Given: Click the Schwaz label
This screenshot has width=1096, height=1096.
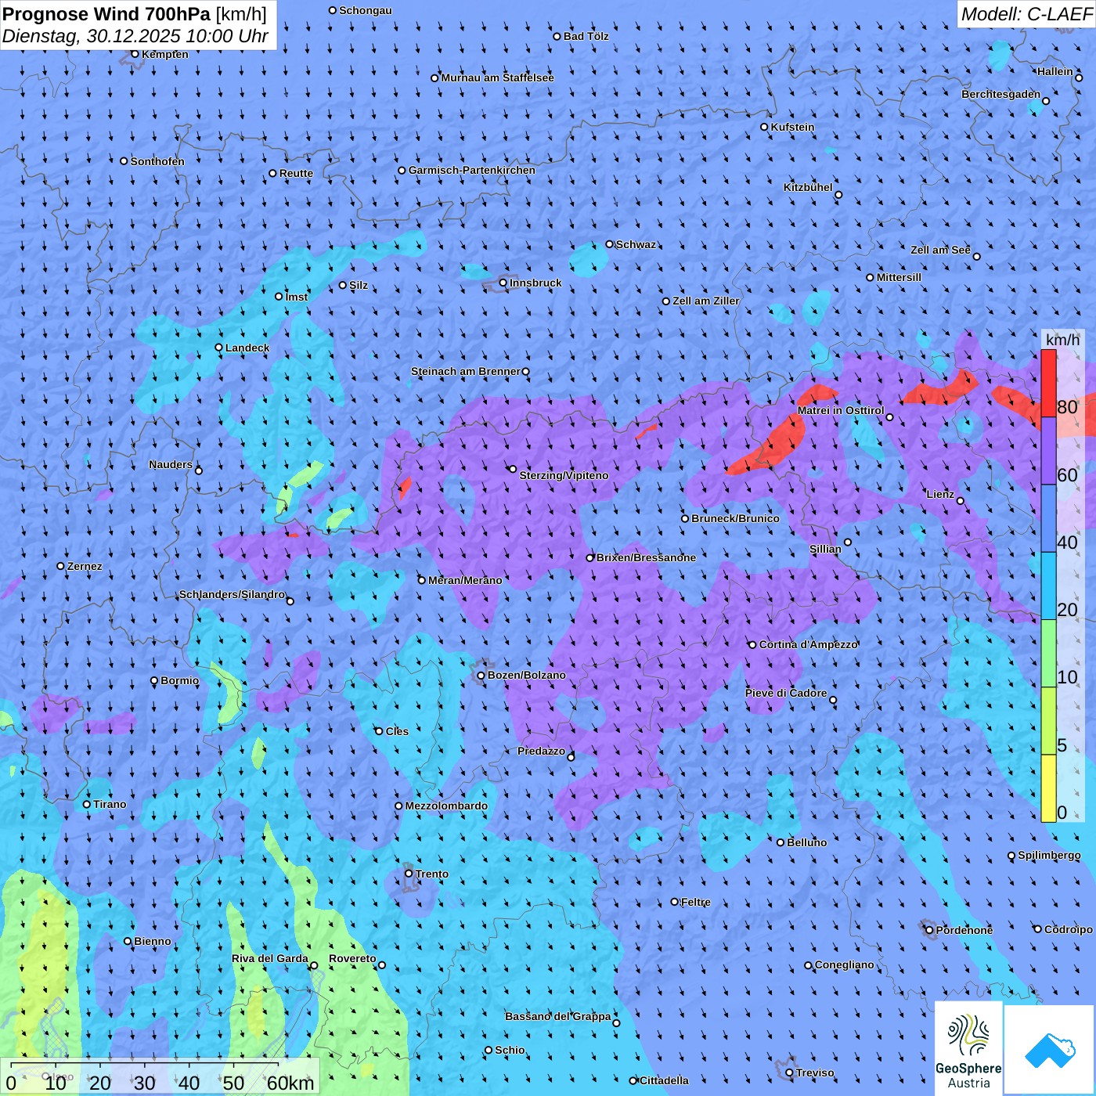Looking at the screenshot, I should pos(636,244).
